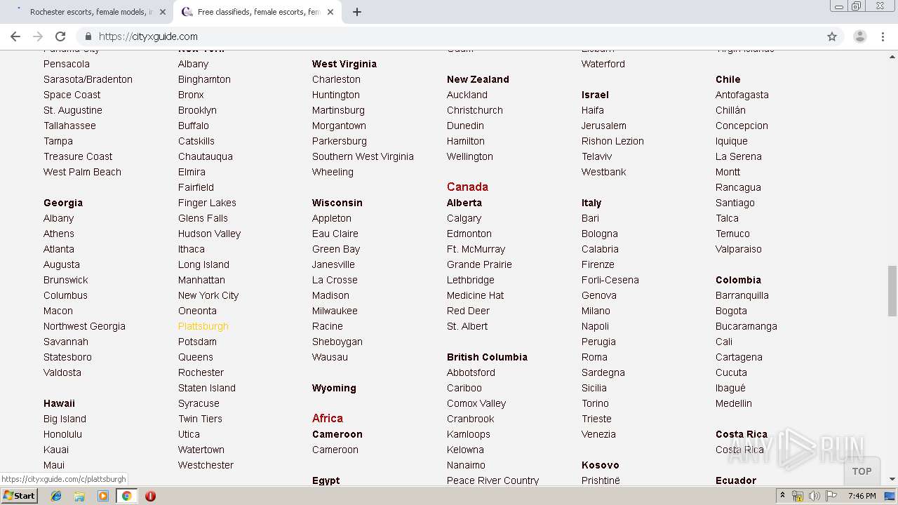Open the Medellin link

pos(733,403)
